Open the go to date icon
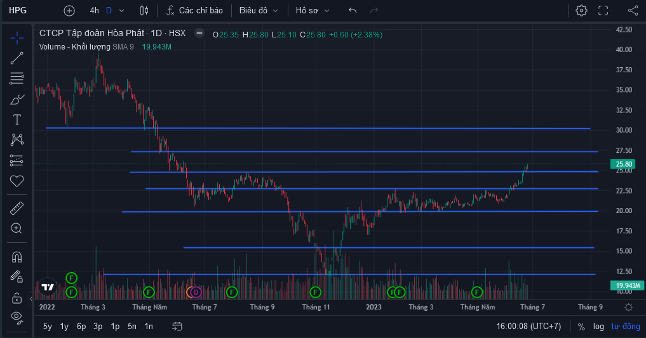Image resolution: width=646 pixels, height=338 pixels. pos(177,327)
